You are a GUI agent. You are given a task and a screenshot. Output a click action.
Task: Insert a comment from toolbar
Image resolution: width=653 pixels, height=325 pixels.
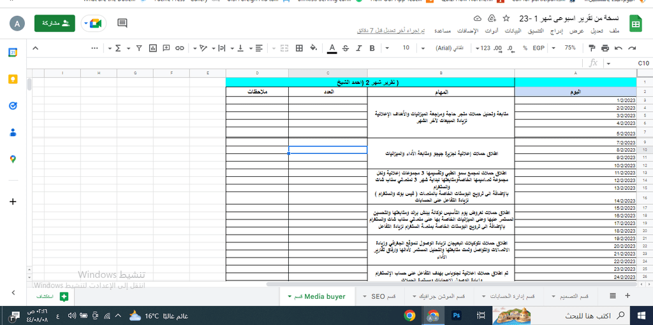(x=166, y=48)
